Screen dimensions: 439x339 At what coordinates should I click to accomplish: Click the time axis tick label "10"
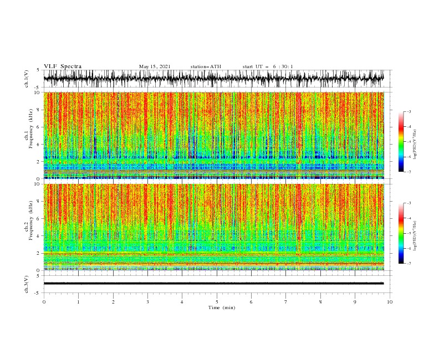pyautogui.click(x=390, y=302)
